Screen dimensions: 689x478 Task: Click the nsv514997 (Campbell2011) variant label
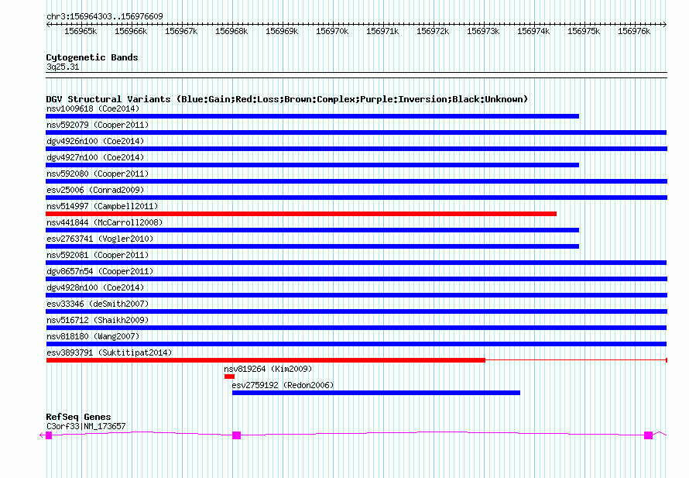[x=102, y=206]
